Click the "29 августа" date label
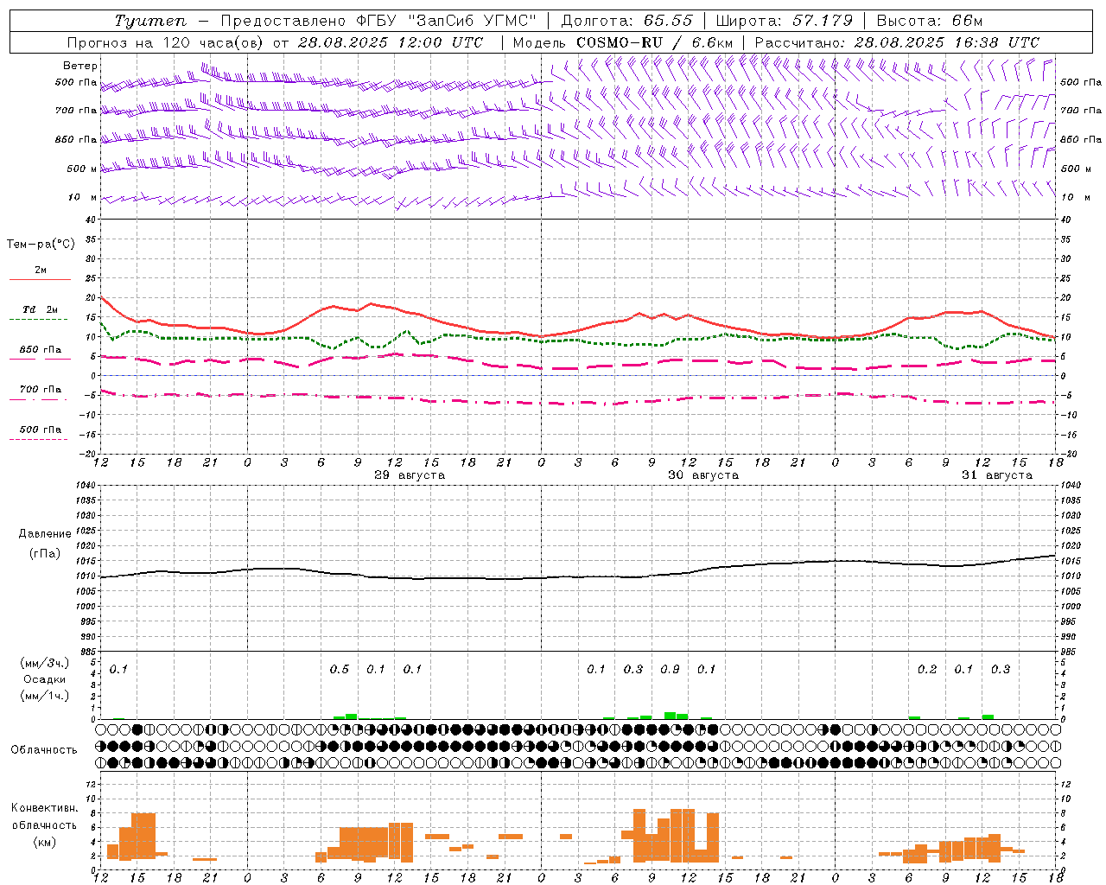Viewport: 1106px width, 885px height. click(410, 475)
